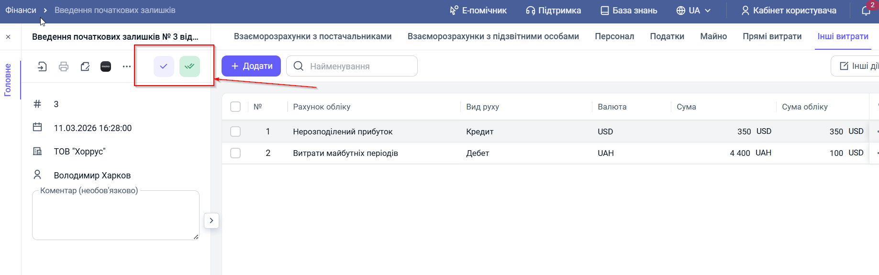Click the notification bell icon

pyautogui.click(x=866, y=11)
